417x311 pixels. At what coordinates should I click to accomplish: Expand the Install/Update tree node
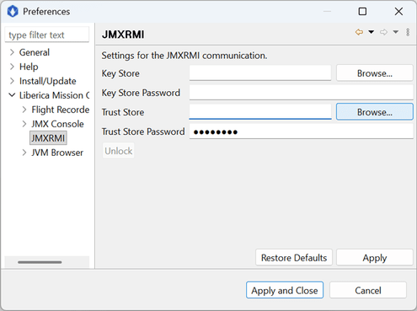(12, 81)
